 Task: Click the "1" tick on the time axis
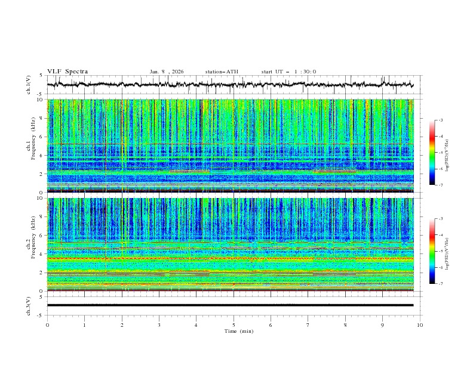click(84, 325)
